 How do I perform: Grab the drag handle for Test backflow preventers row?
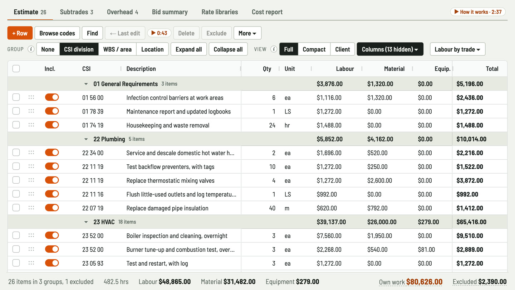(x=31, y=166)
